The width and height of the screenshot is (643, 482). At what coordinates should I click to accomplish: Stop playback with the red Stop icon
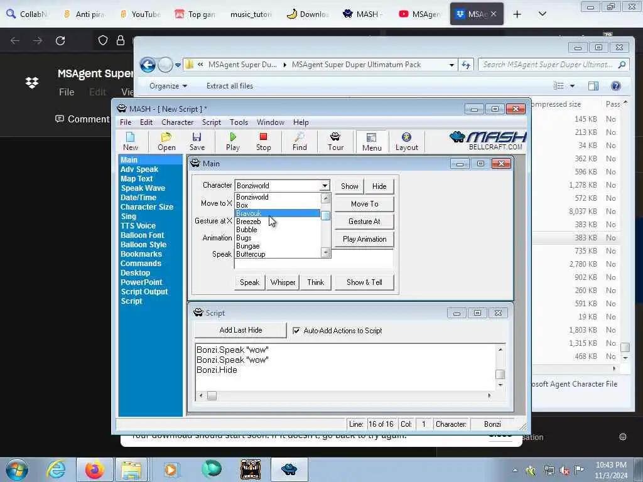pos(263,141)
